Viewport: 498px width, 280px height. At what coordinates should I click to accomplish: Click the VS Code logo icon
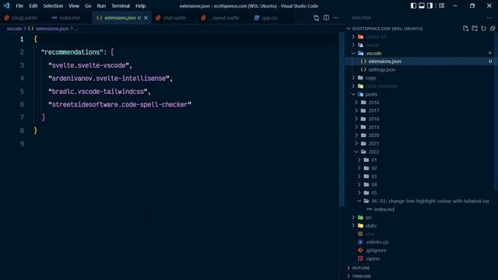(6, 5)
